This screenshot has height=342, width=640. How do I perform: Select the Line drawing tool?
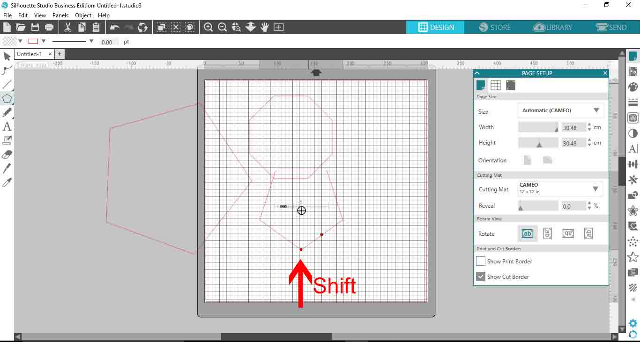(x=7, y=85)
